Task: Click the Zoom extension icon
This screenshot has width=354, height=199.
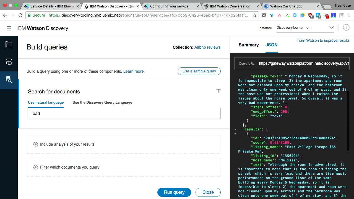Action: (295, 15)
